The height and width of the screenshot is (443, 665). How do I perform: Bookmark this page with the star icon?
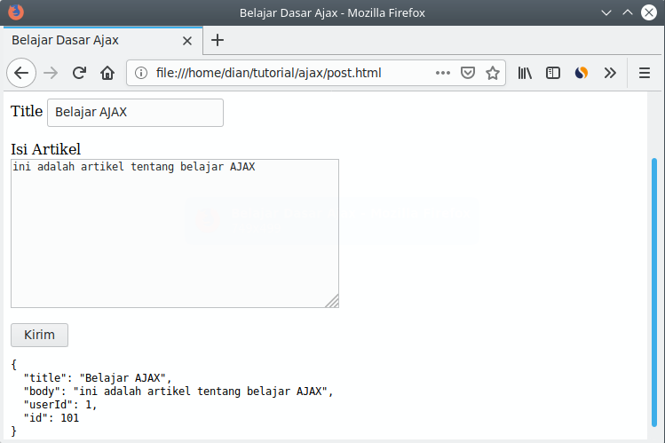tap(493, 73)
